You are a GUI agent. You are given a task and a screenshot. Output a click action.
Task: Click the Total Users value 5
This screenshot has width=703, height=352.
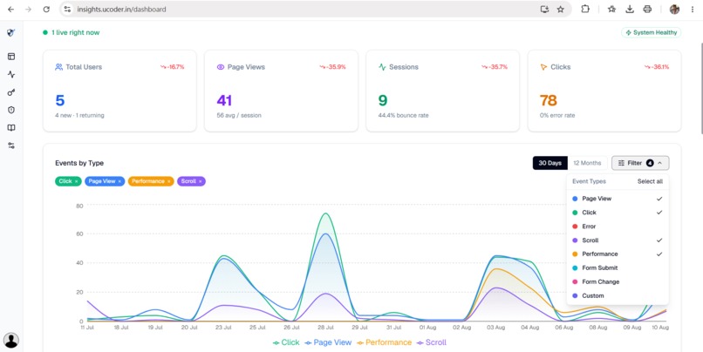pyautogui.click(x=60, y=100)
